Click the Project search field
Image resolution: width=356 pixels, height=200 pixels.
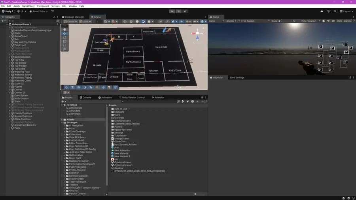point(149,102)
